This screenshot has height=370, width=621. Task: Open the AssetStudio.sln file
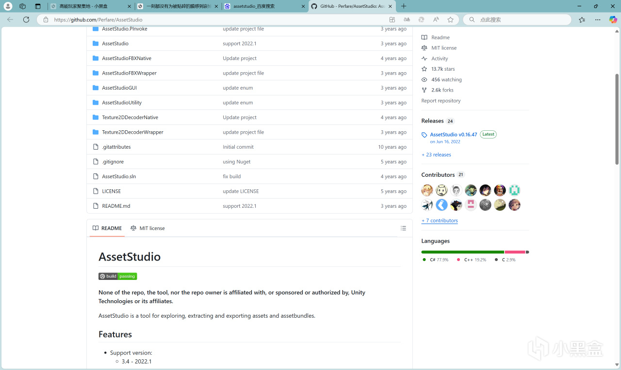(119, 176)
